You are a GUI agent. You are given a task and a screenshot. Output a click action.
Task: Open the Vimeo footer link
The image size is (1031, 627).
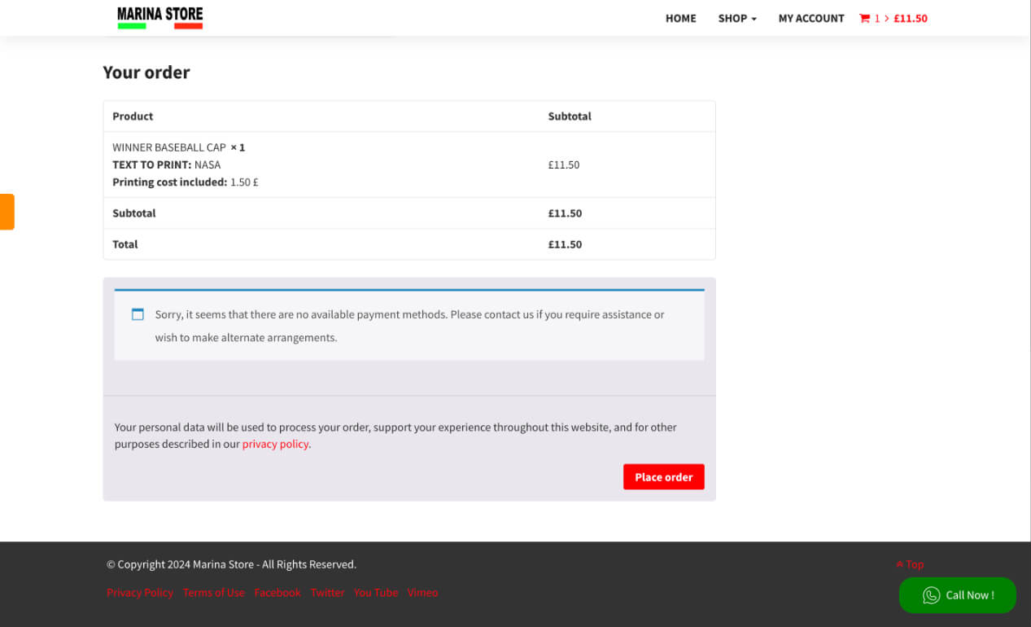pyautogui.click(x=422, y=593)
